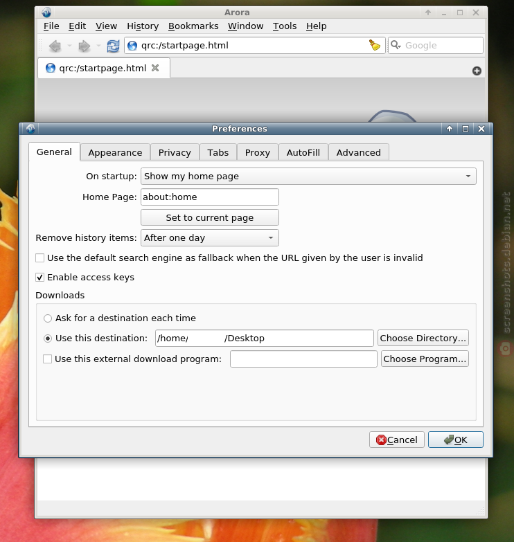The height and width of the screenshot is (542, 514).
Task: Click Set to current page button
Action: point(210,218)
